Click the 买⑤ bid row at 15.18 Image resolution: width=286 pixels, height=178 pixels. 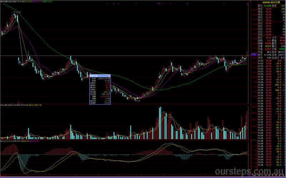pyautogui.click(x=271, y=35)
